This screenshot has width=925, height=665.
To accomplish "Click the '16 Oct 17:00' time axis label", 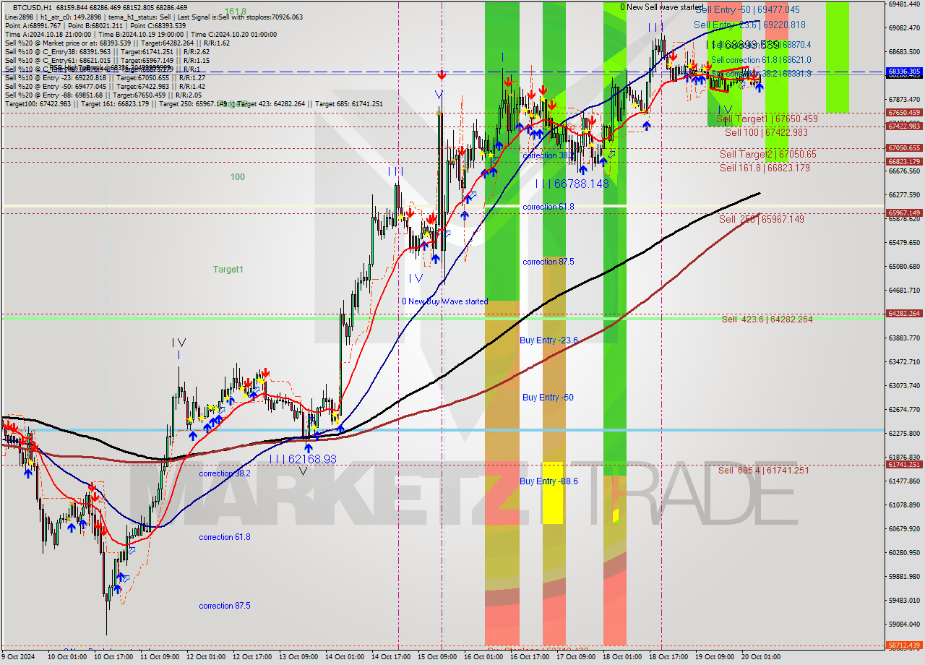I will (530, 657).
